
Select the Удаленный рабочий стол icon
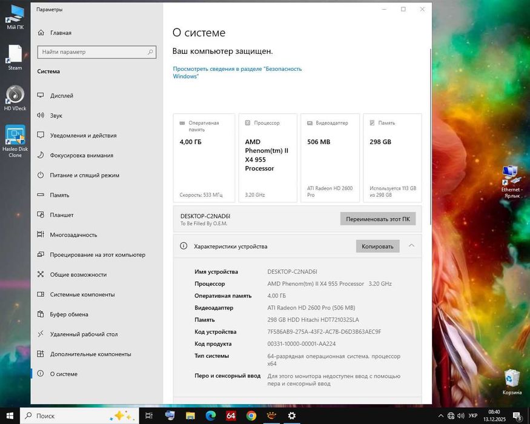coord(41,334)
